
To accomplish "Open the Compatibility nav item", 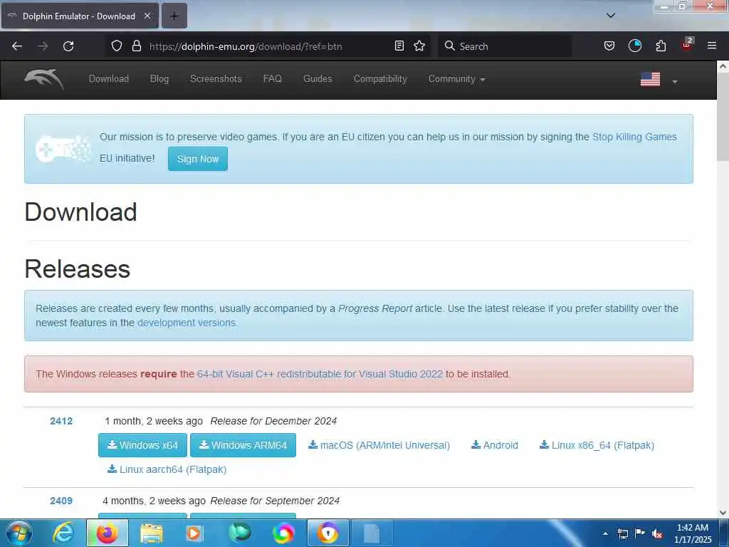I will 380,79.
